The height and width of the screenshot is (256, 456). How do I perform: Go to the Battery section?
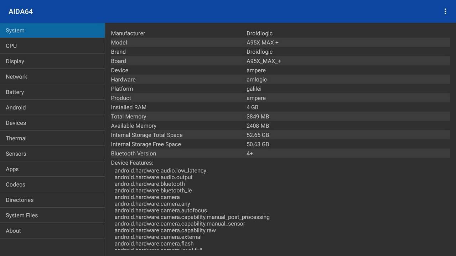click(x=52, y=92)
